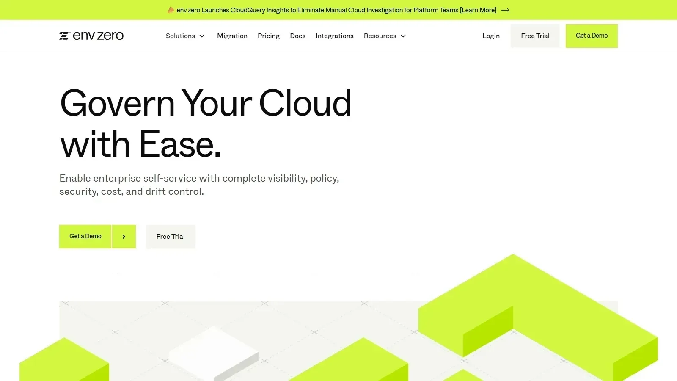Click the "Govern Your Cloud with Ease." heading
The image size is (677, 381).
(206, 123)
